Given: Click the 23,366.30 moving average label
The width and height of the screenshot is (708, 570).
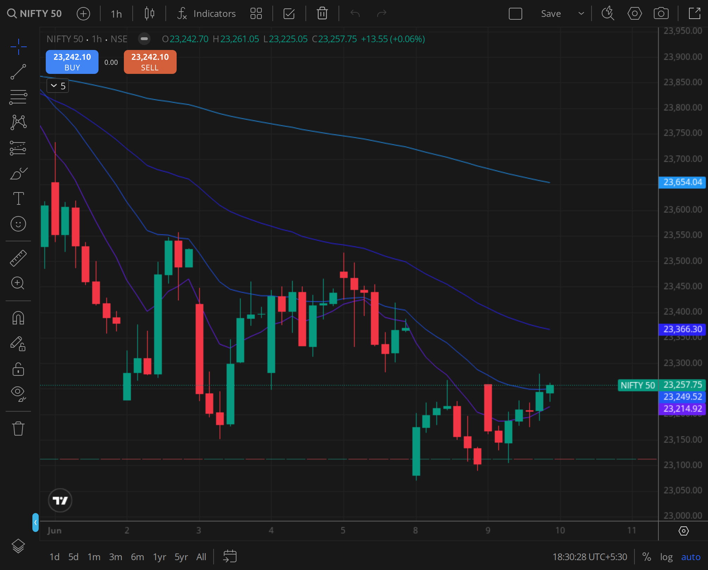Looking at the screenshot, I should pos(682,329).
